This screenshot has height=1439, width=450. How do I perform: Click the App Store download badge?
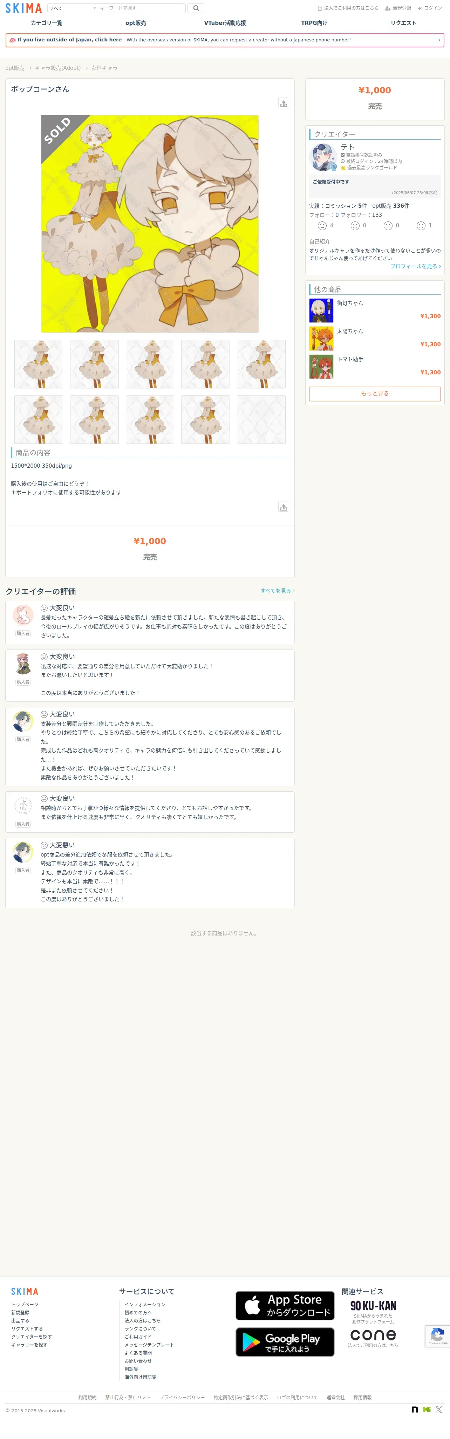[x=284, y=1306]
